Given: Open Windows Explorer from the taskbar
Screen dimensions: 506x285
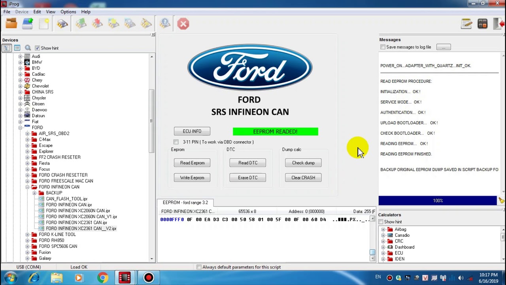Looking at the screenshot, I should pos(57,278).
